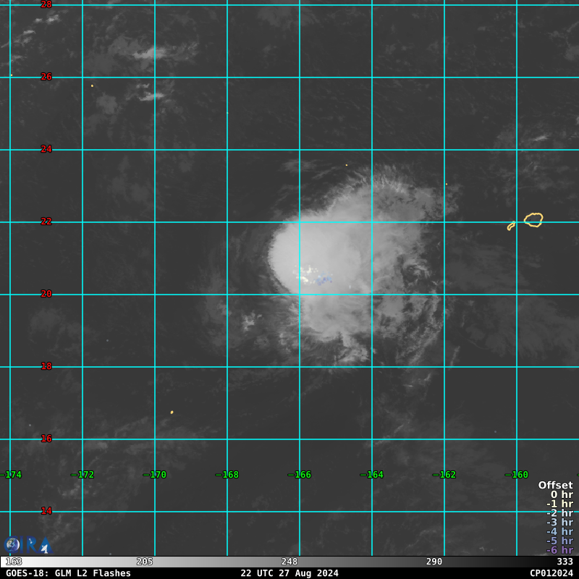The image size is (579, 579).
Task: Click the 205 color bar value
Action: tap(144, 562)
